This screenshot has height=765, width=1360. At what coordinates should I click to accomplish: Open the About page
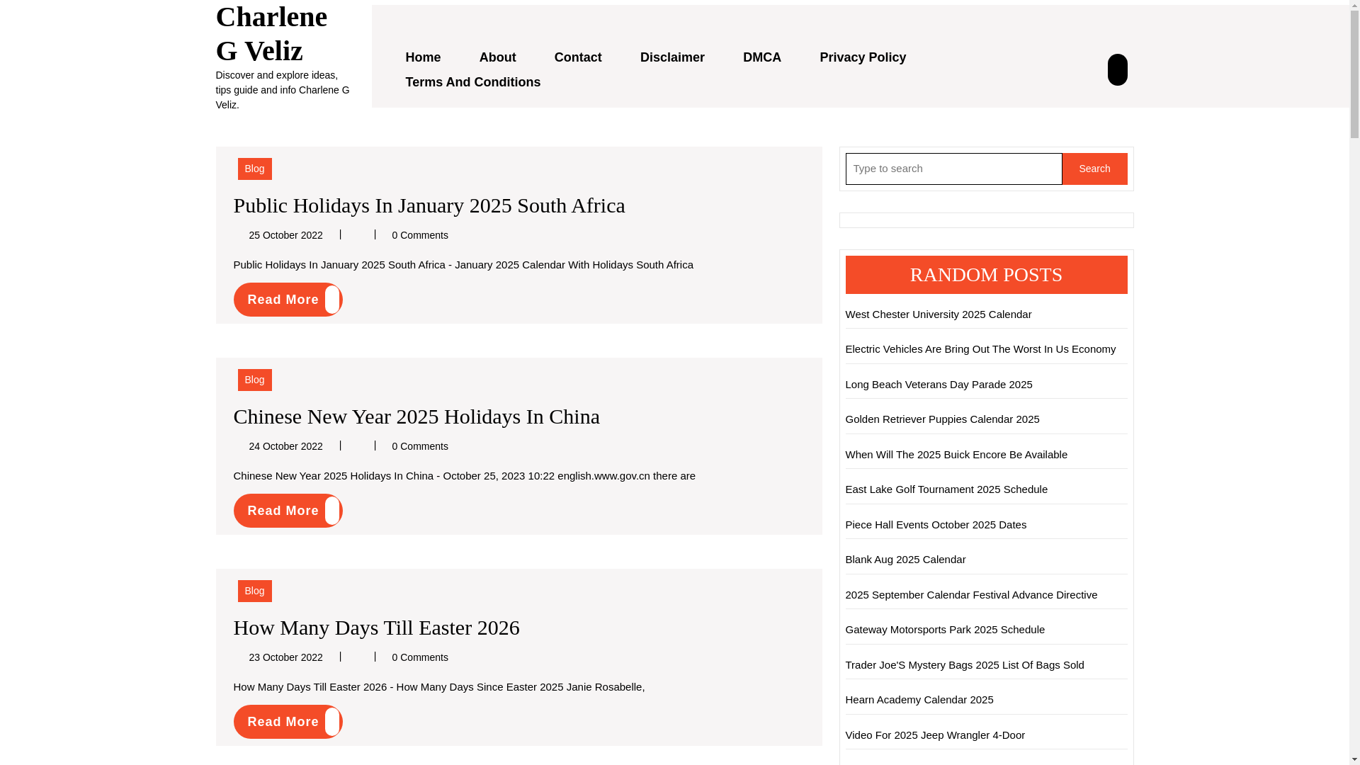pos(497,57)
